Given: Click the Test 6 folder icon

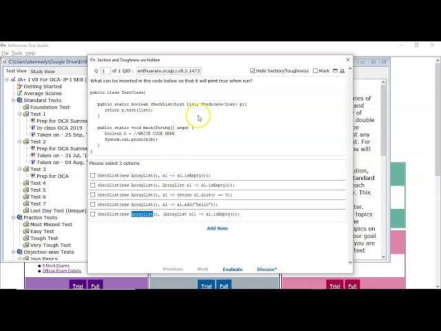Looking at the screenshot, I should coord(26,197).
